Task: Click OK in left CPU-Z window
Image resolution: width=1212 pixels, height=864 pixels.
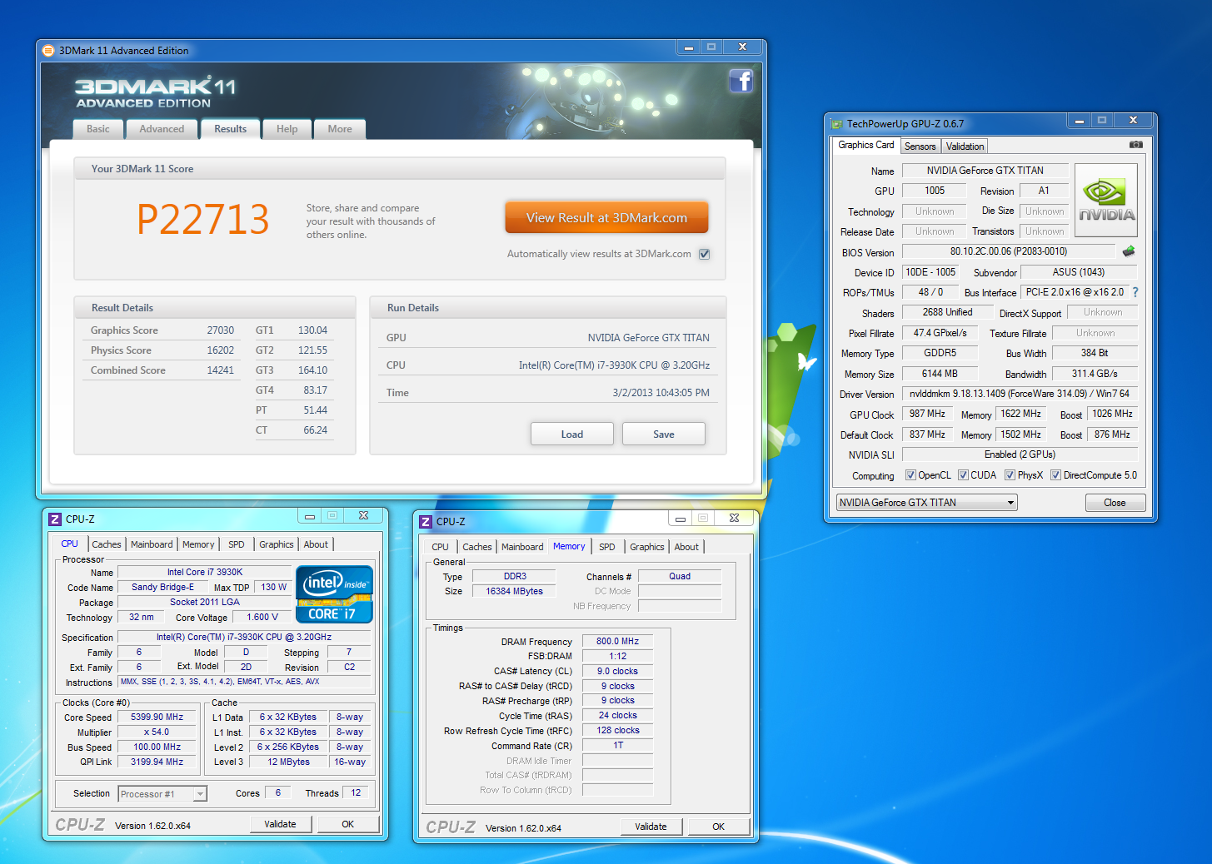Action: point(348,824)
